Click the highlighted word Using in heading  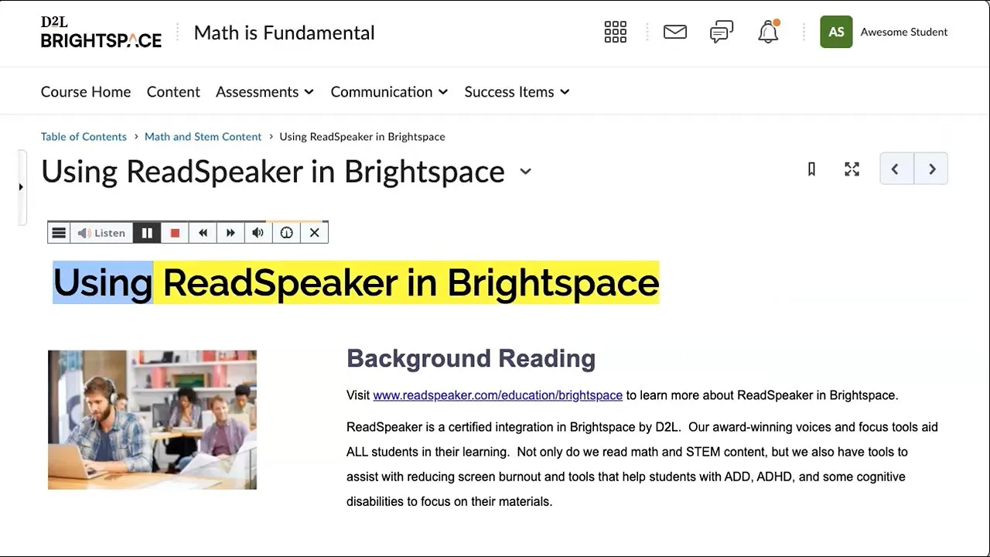click(102, 282)
